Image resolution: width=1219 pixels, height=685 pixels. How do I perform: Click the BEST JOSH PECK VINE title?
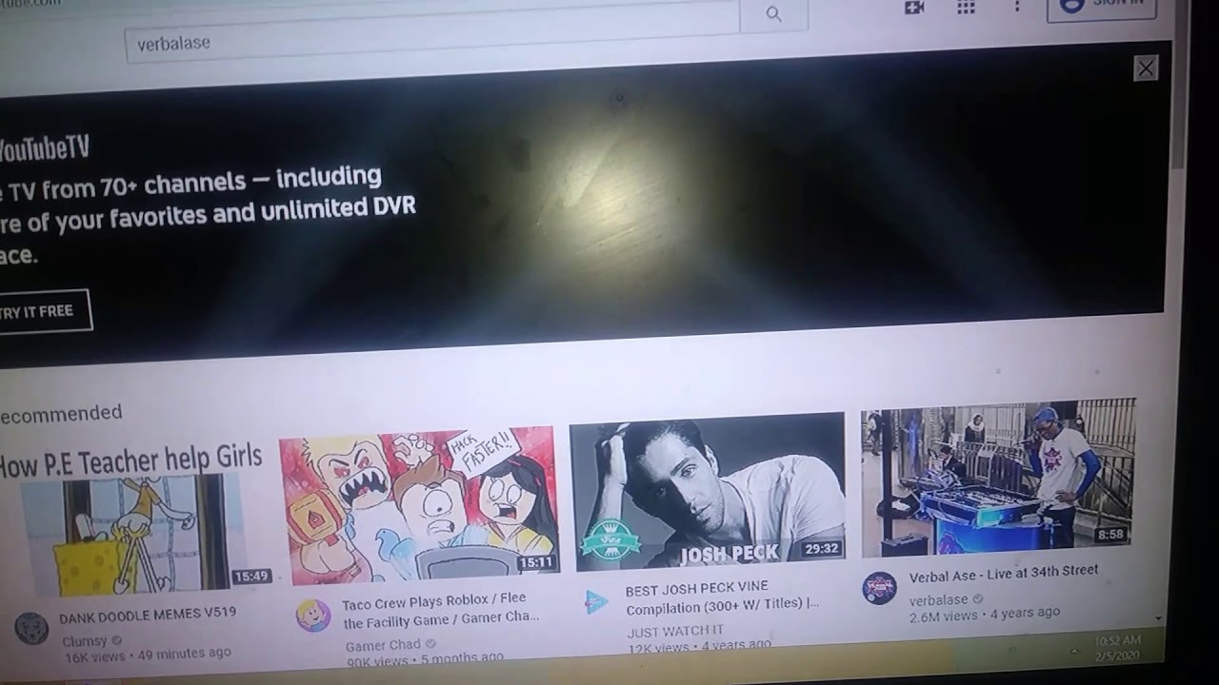pos(722,597)
